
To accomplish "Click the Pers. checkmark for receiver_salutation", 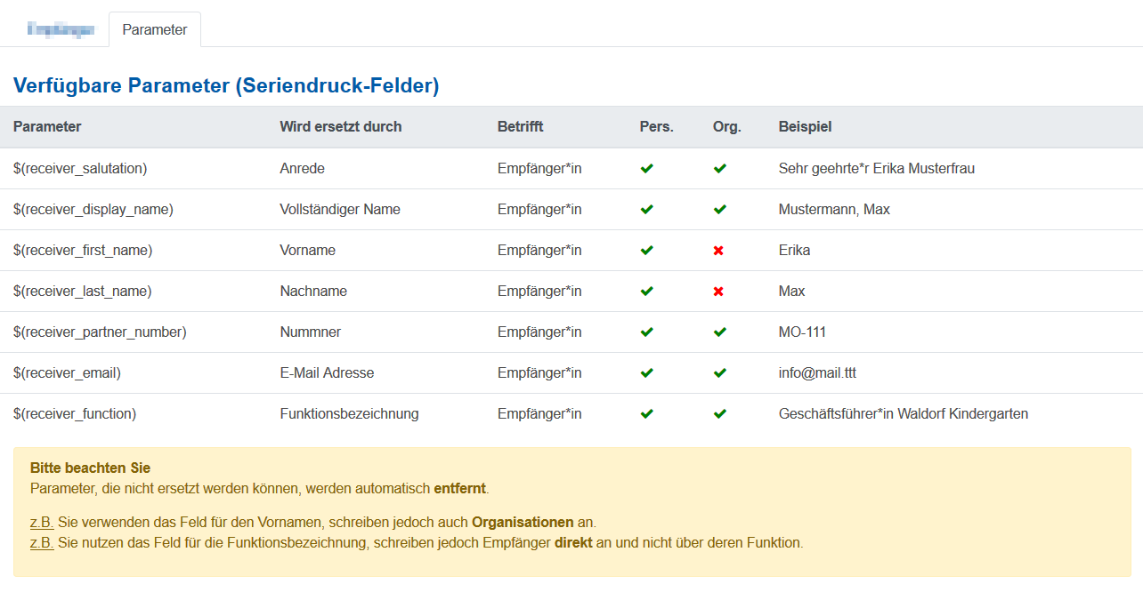I will pyautogui.click(x=647, y=168).
